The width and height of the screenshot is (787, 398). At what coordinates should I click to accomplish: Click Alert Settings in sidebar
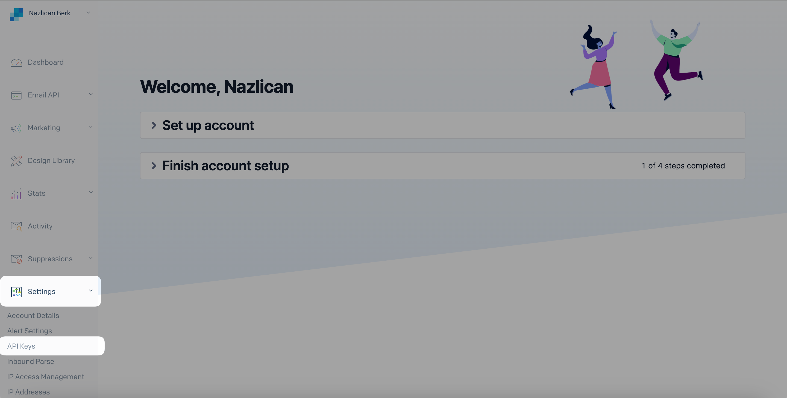coord(30,331)
